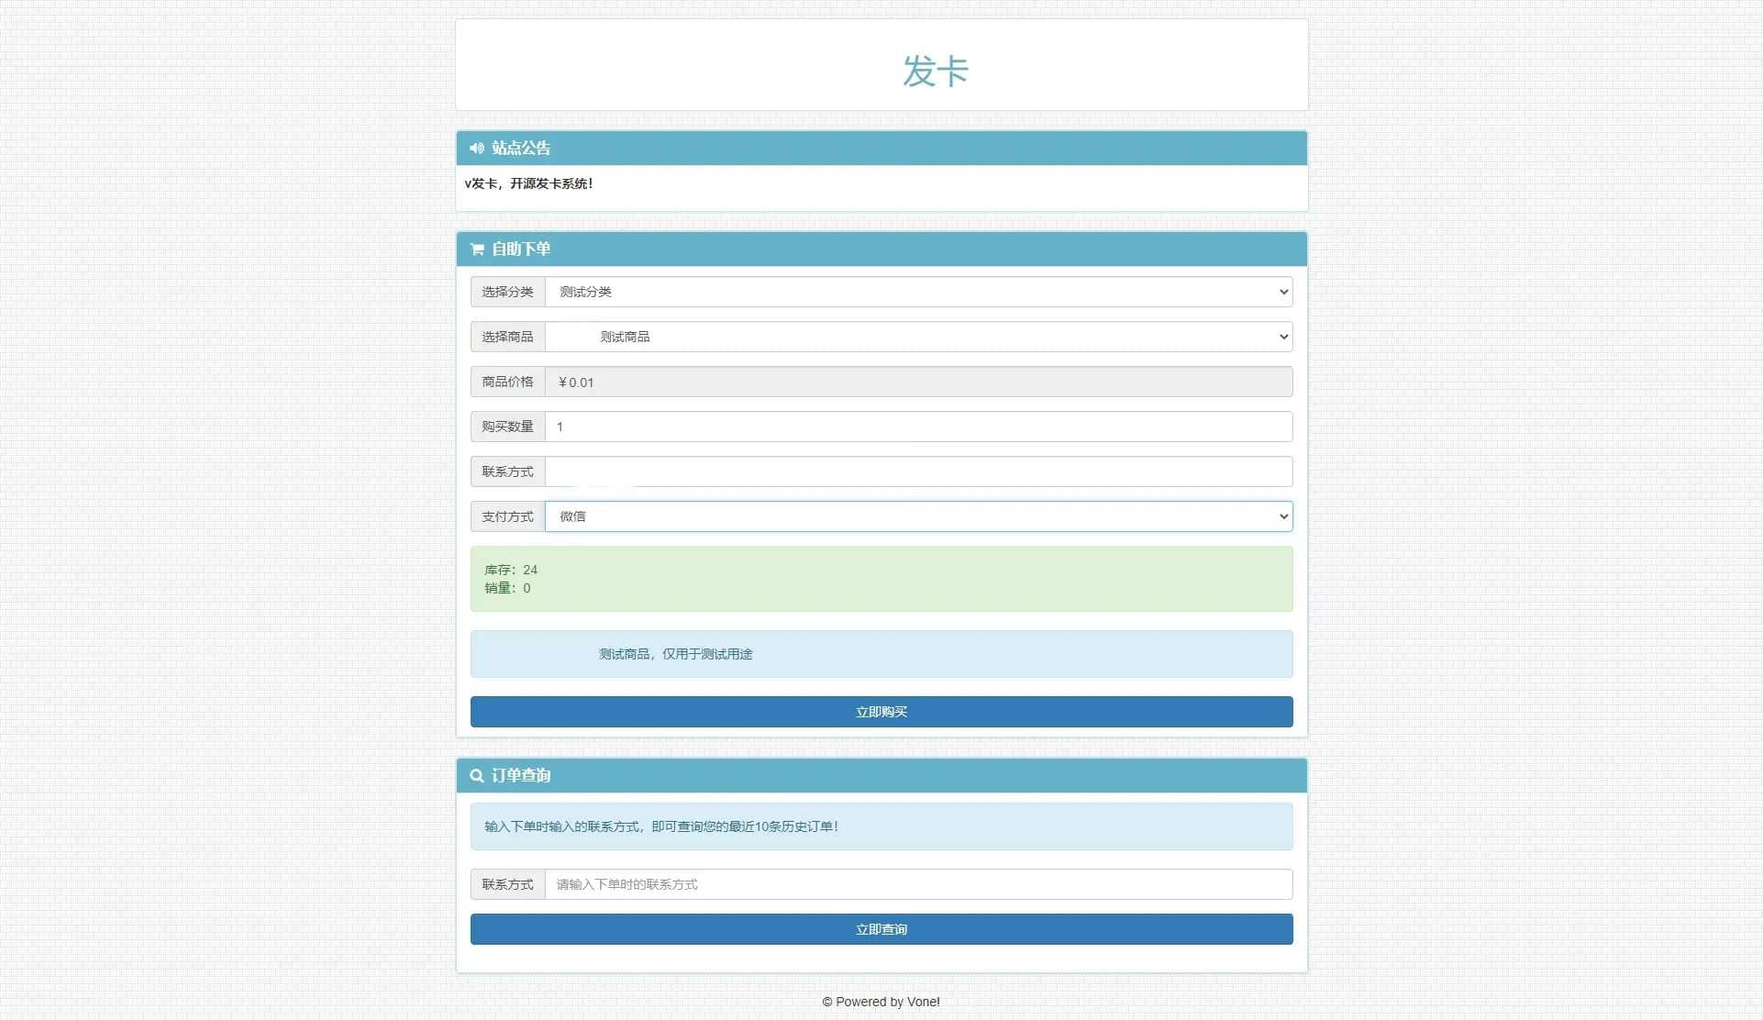Click the megaphone announcement icon
The image size is (1763, 1020).
[476, 148]
